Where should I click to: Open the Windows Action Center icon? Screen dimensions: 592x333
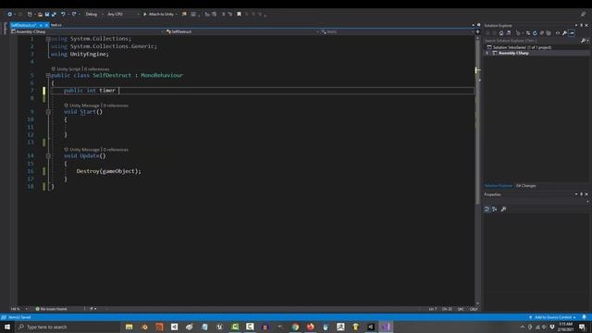click(582, 327)
